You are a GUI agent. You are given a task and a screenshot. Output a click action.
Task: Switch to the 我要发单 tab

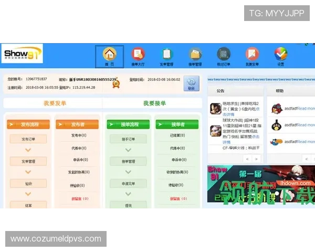(x=55, y=103)
